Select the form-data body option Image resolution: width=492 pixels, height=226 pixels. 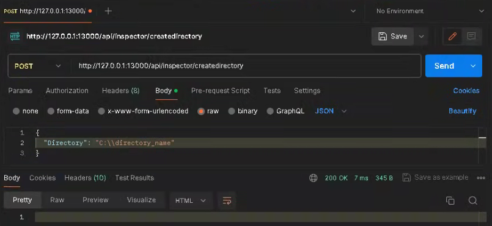68,111
